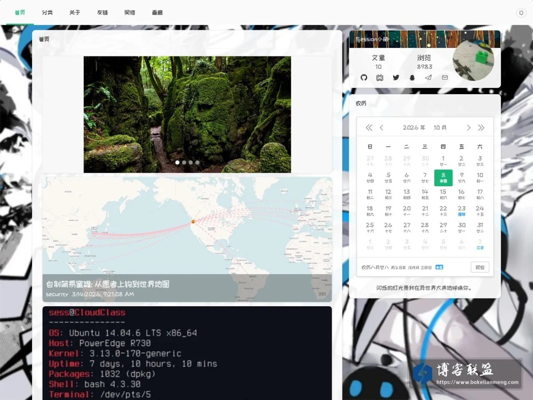Select the second carousel dot
This screenshot has width=533, height=400.
coord(184,163)
